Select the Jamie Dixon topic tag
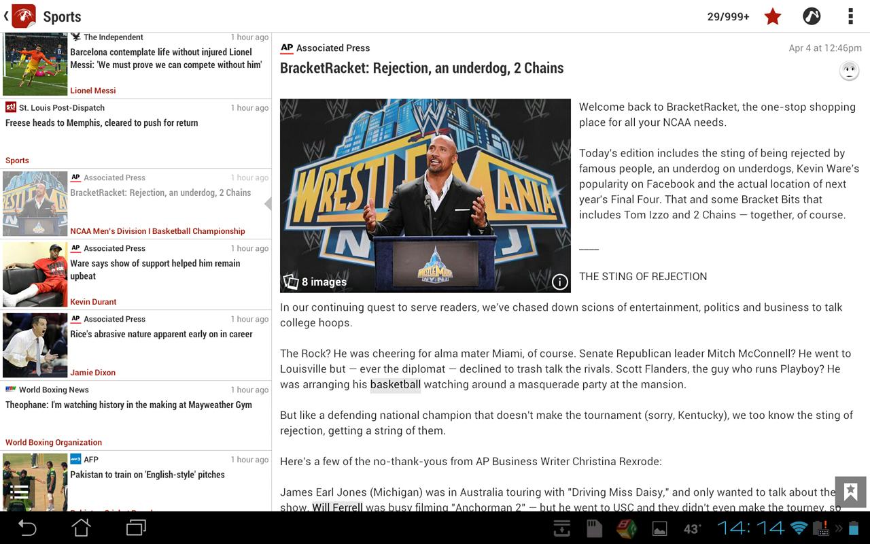Screen dimensions: 870x544 coord(92,373)
